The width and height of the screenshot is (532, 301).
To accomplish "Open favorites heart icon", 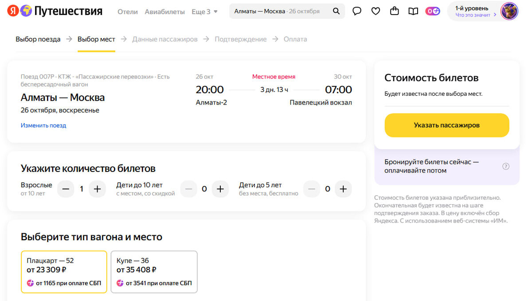I will pyautogui.click(x=376, y=12).
